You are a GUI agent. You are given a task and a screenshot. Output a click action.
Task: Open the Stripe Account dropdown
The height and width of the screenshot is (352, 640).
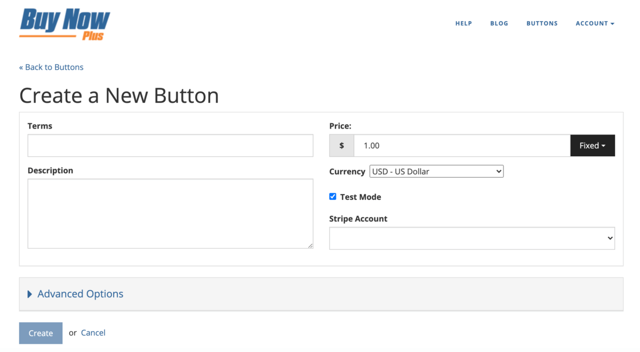(x=472, y=238)
